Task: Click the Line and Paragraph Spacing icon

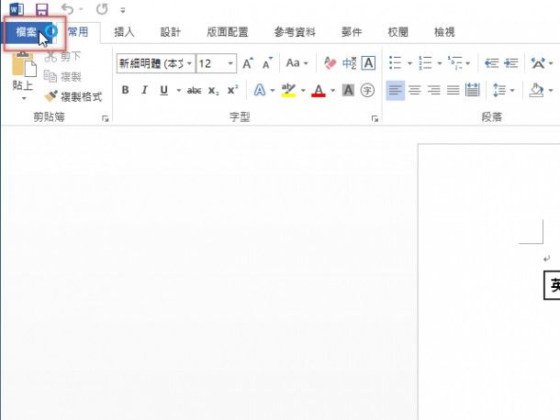Action: pos(498,90)
